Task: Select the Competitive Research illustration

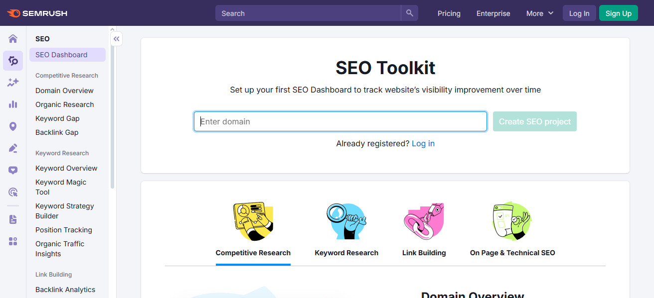Action: click(x=253, y=221)
